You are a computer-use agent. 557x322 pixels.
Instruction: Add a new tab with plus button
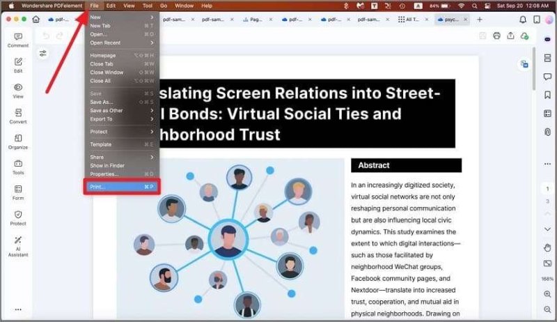pyautogui.click(x=479, y=20)
